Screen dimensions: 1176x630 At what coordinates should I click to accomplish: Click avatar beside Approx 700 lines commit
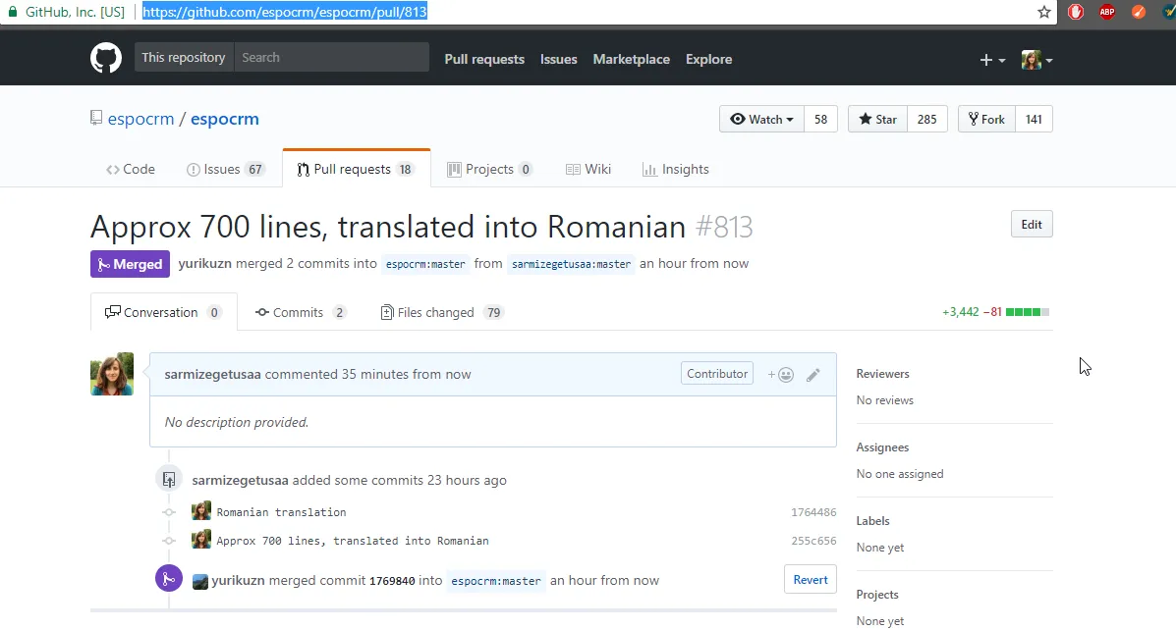[x=201, y=540]
